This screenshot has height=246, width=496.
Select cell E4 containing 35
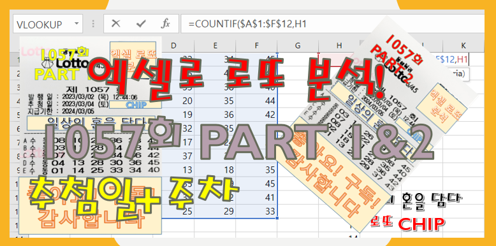(215, 101)
